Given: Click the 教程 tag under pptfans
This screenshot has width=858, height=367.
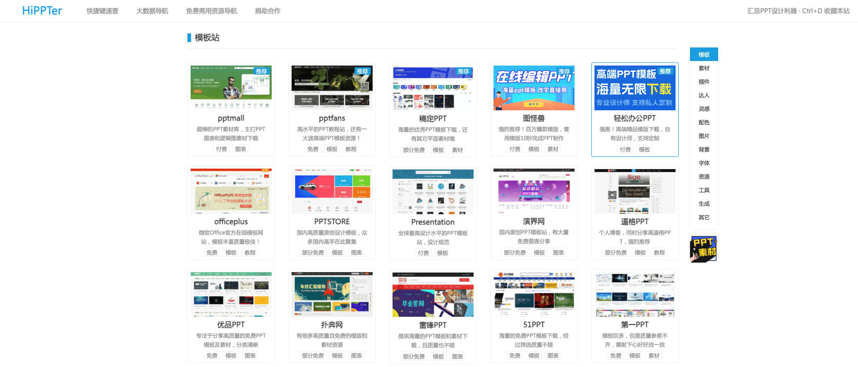Looking at the screenshot, I should (x=351, y=149).
